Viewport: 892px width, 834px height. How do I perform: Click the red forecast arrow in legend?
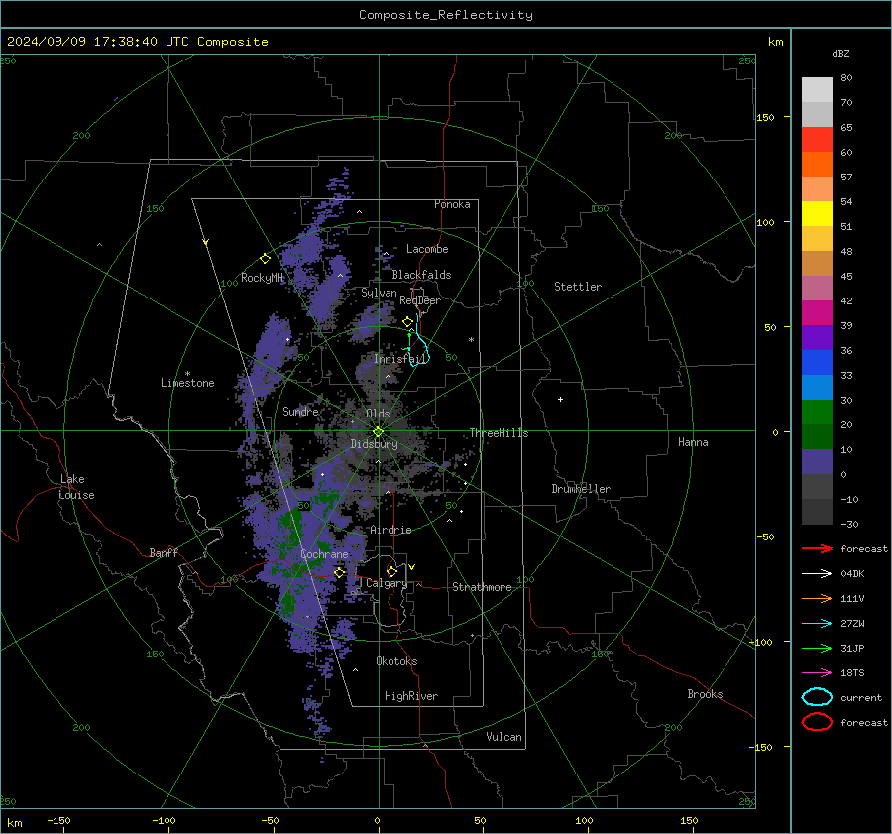[x=817, y=548]
